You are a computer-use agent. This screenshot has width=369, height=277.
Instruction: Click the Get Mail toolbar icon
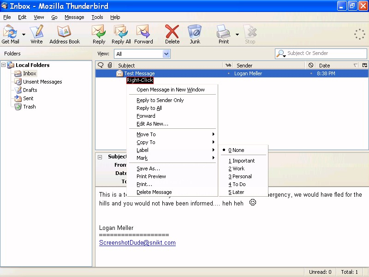pos(10,34)
